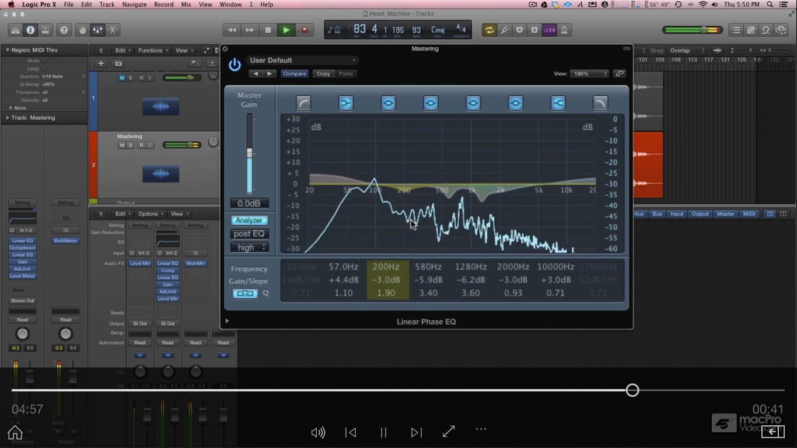Toggle the Metronome click icon

564,30
